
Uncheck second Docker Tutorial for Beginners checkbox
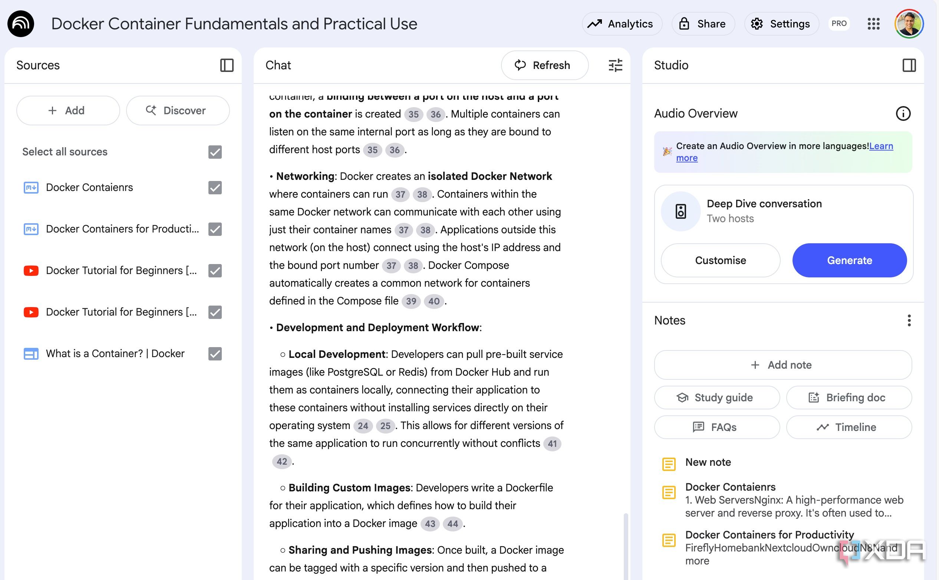pyautogui.click(x=215, y=312)
